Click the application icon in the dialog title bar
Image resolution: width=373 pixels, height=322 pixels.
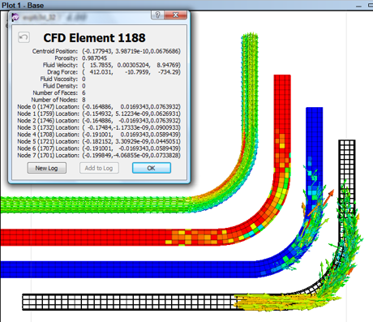click(15, 18)
